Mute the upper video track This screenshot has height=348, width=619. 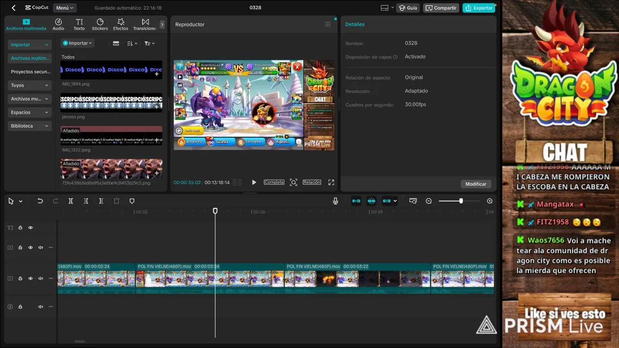[x=41, y=247]
